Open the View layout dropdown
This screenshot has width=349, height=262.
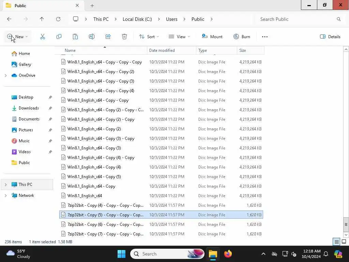179,37
